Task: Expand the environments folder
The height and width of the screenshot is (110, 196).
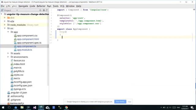Action: [8, 57]
